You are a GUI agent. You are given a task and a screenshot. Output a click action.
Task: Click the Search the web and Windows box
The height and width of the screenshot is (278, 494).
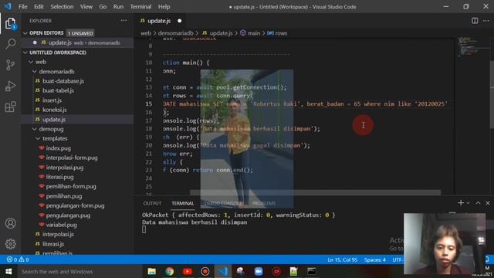click(x=79, y=271)
